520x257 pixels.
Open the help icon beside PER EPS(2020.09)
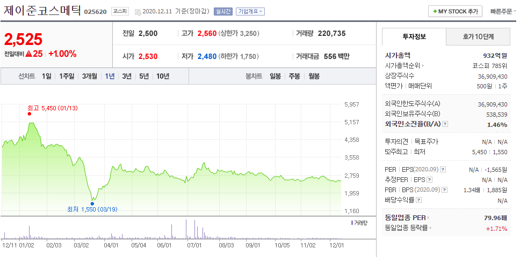[443, 170]
